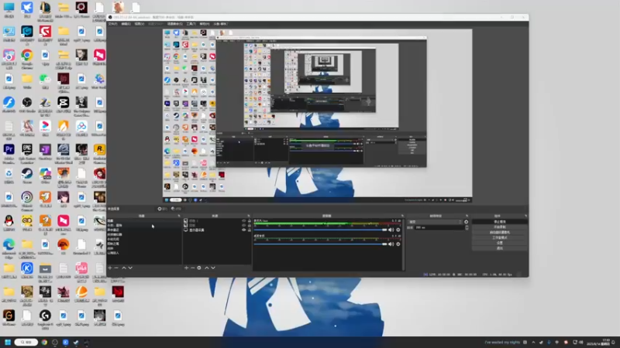Open Logitech G HUB desktop shortcut

click(45, 319)
